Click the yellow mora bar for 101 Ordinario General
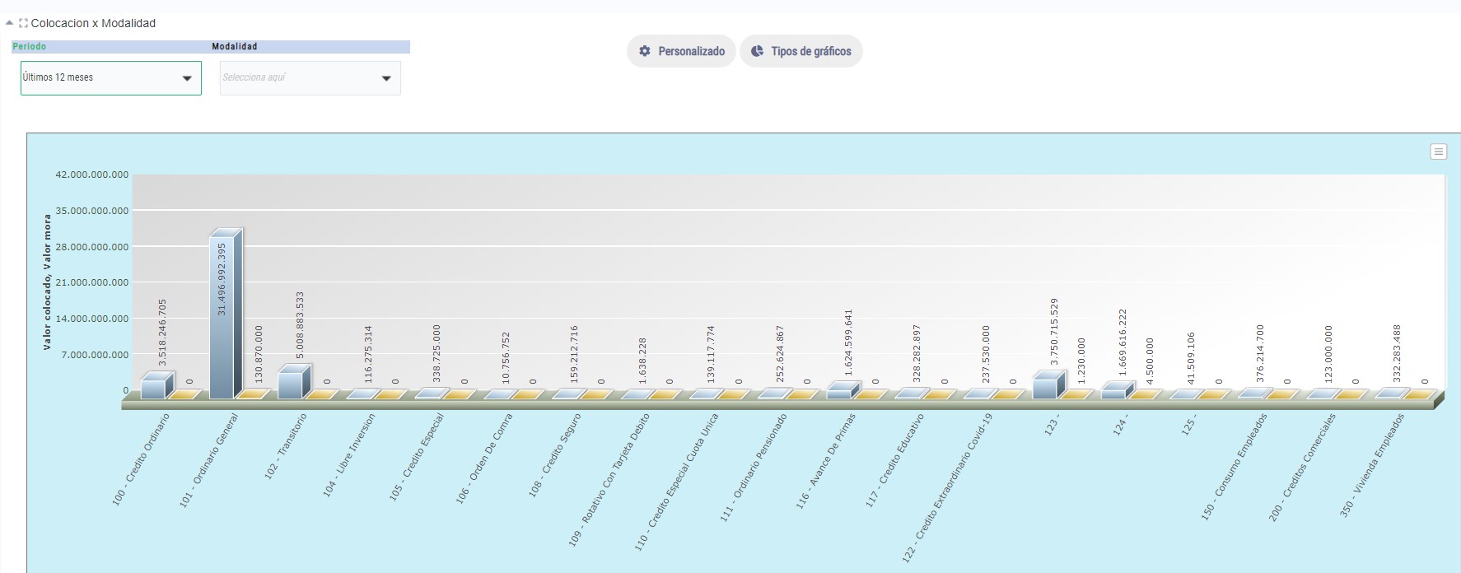Viewport: 1461px width, 573px height. pyautogui.click(x=254, y=395)
